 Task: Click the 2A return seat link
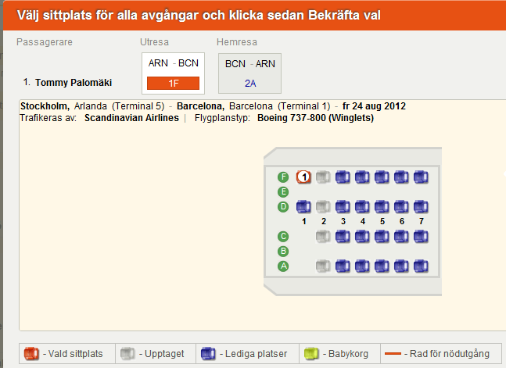(249, 82)
